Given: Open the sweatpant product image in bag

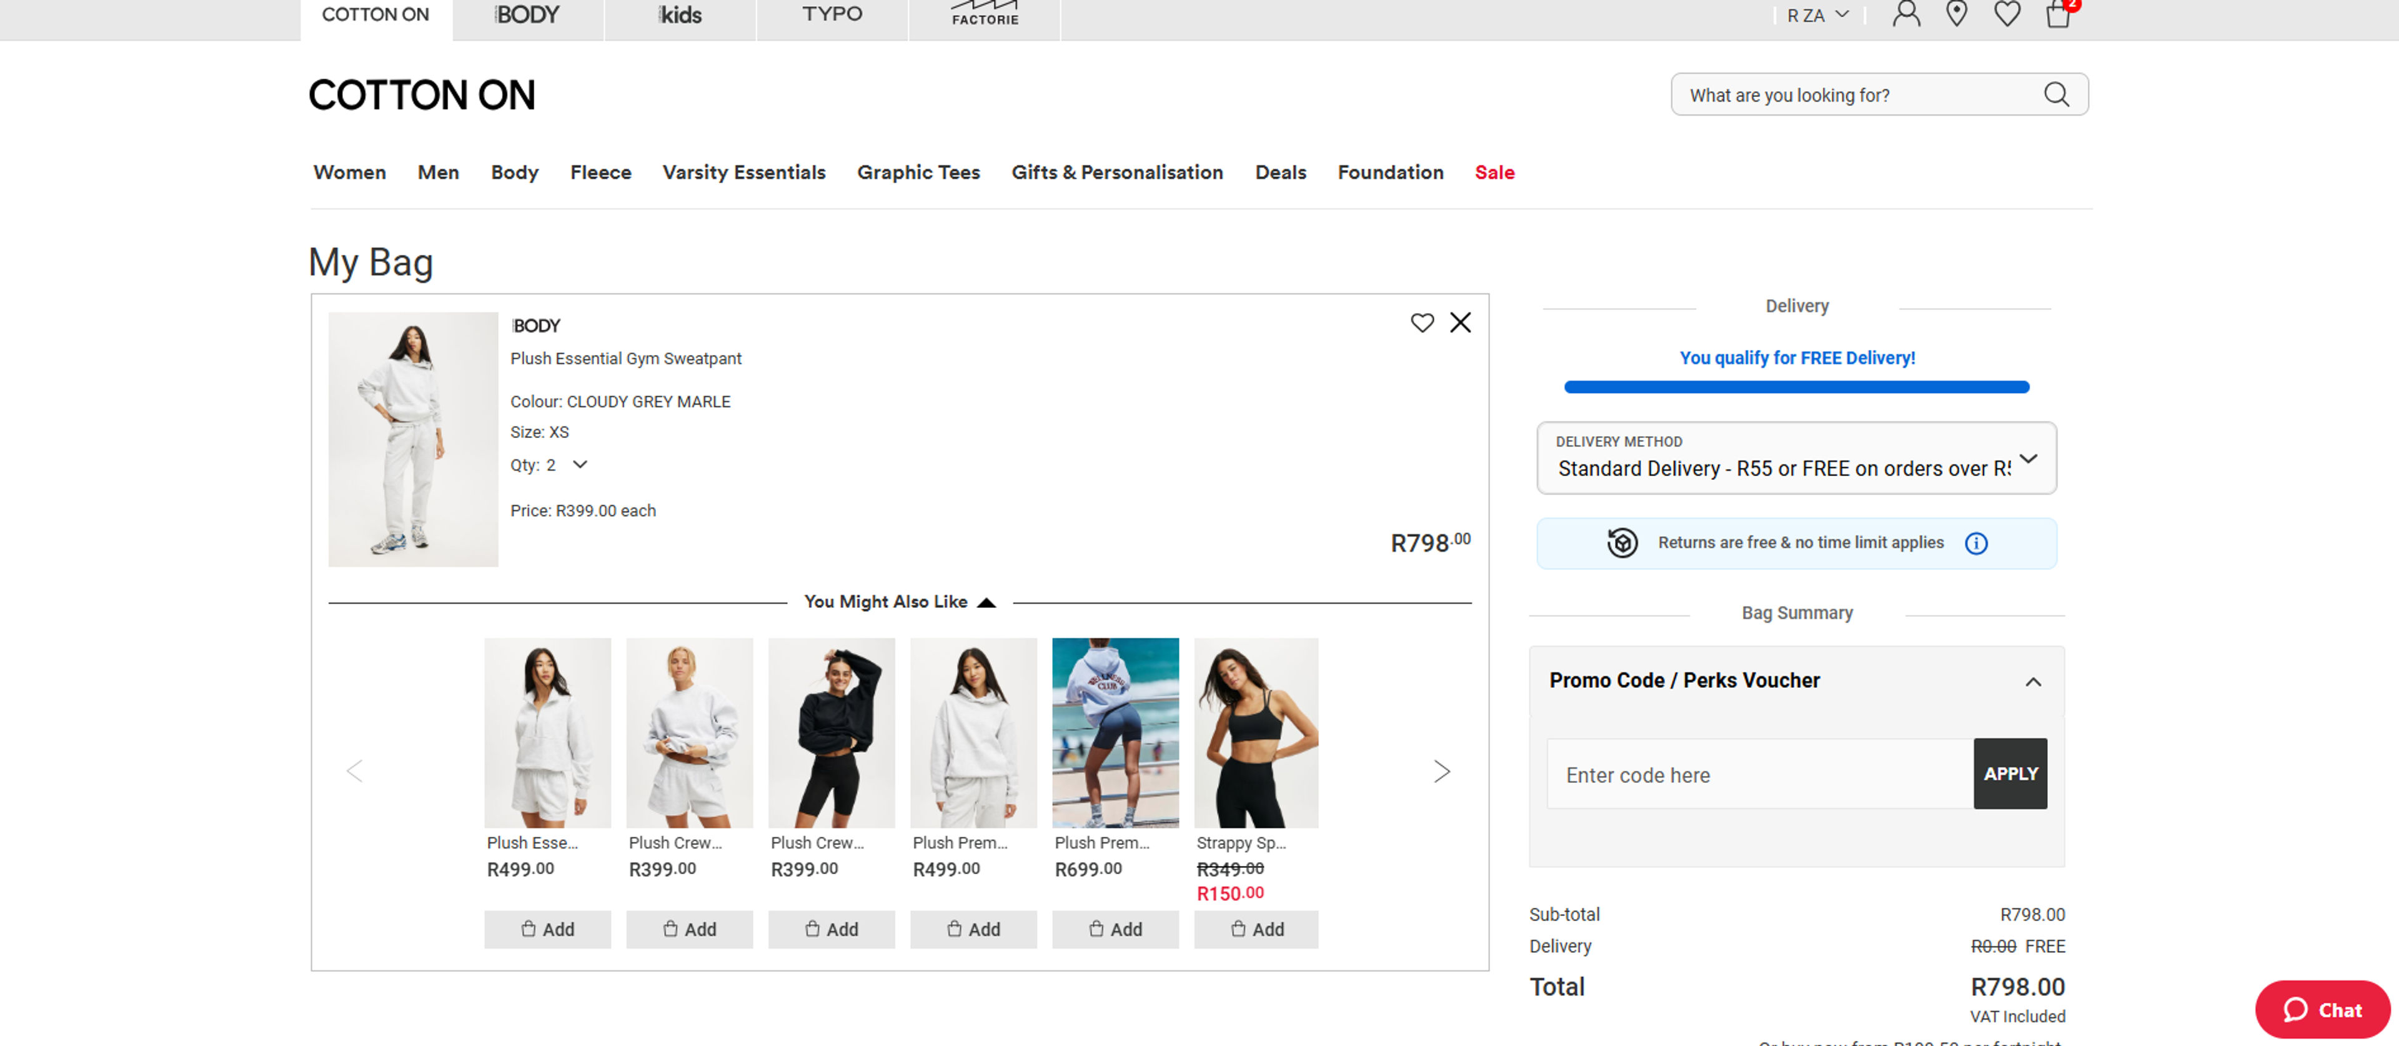Looking at the screenshot, I should [x=414, y=439].
